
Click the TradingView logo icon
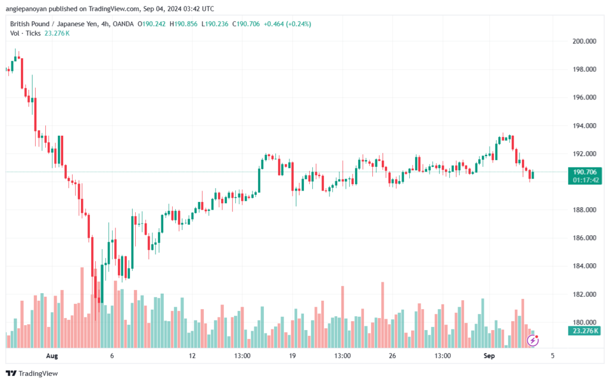click(11, 373)
